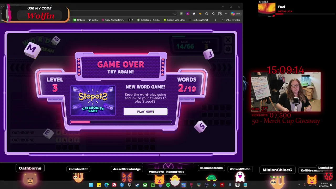This screenshot has width=336, height=189.
Task: Open Steam from the taskbar
Action: (x=137, y=185)
